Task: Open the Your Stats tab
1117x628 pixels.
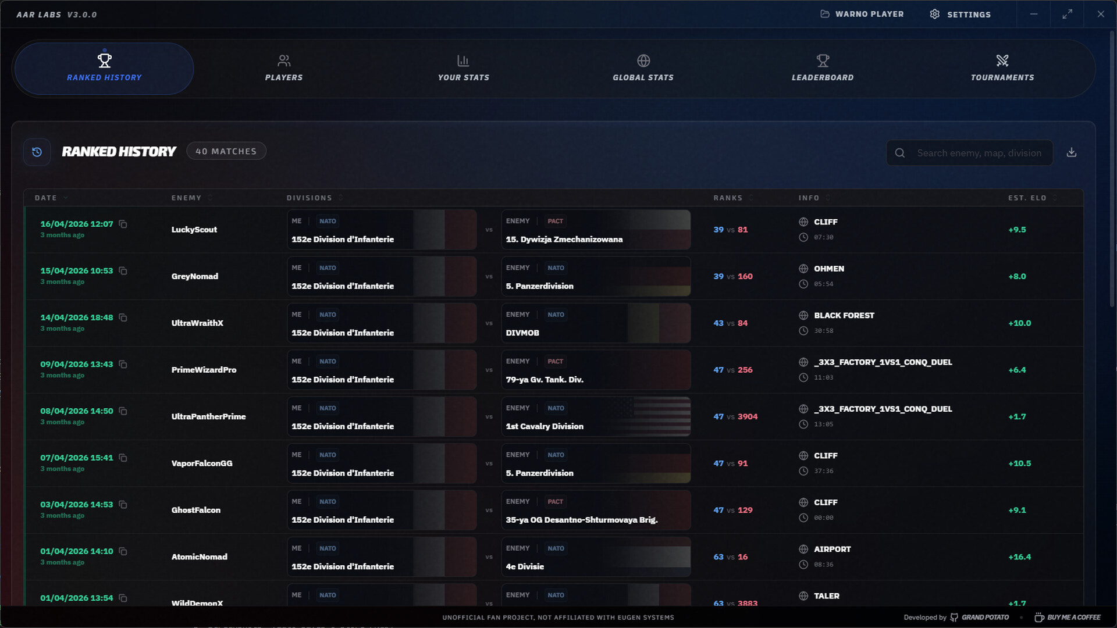Action: tap(464, 69)
